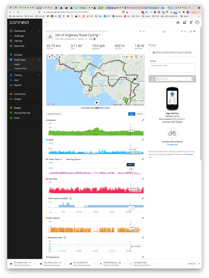Open the notifications inbox icon
This screenshot has width=209, height=278.
pyautogui.click(x=184, y=22)
